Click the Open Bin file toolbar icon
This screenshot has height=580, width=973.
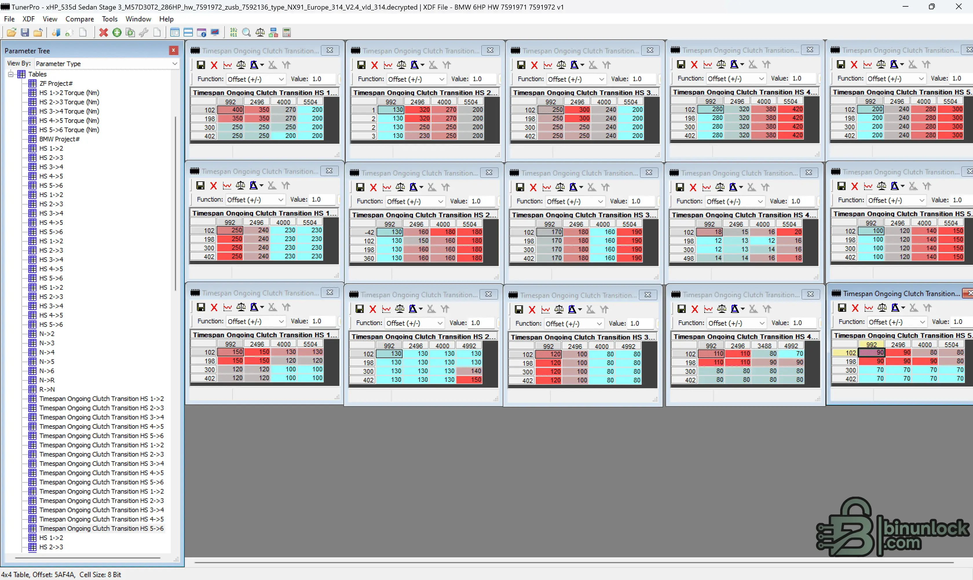[11, 32]
